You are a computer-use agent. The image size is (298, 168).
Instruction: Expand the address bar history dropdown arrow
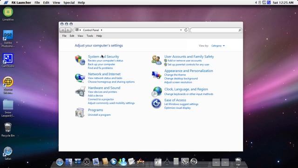click(x=181, y=30)
